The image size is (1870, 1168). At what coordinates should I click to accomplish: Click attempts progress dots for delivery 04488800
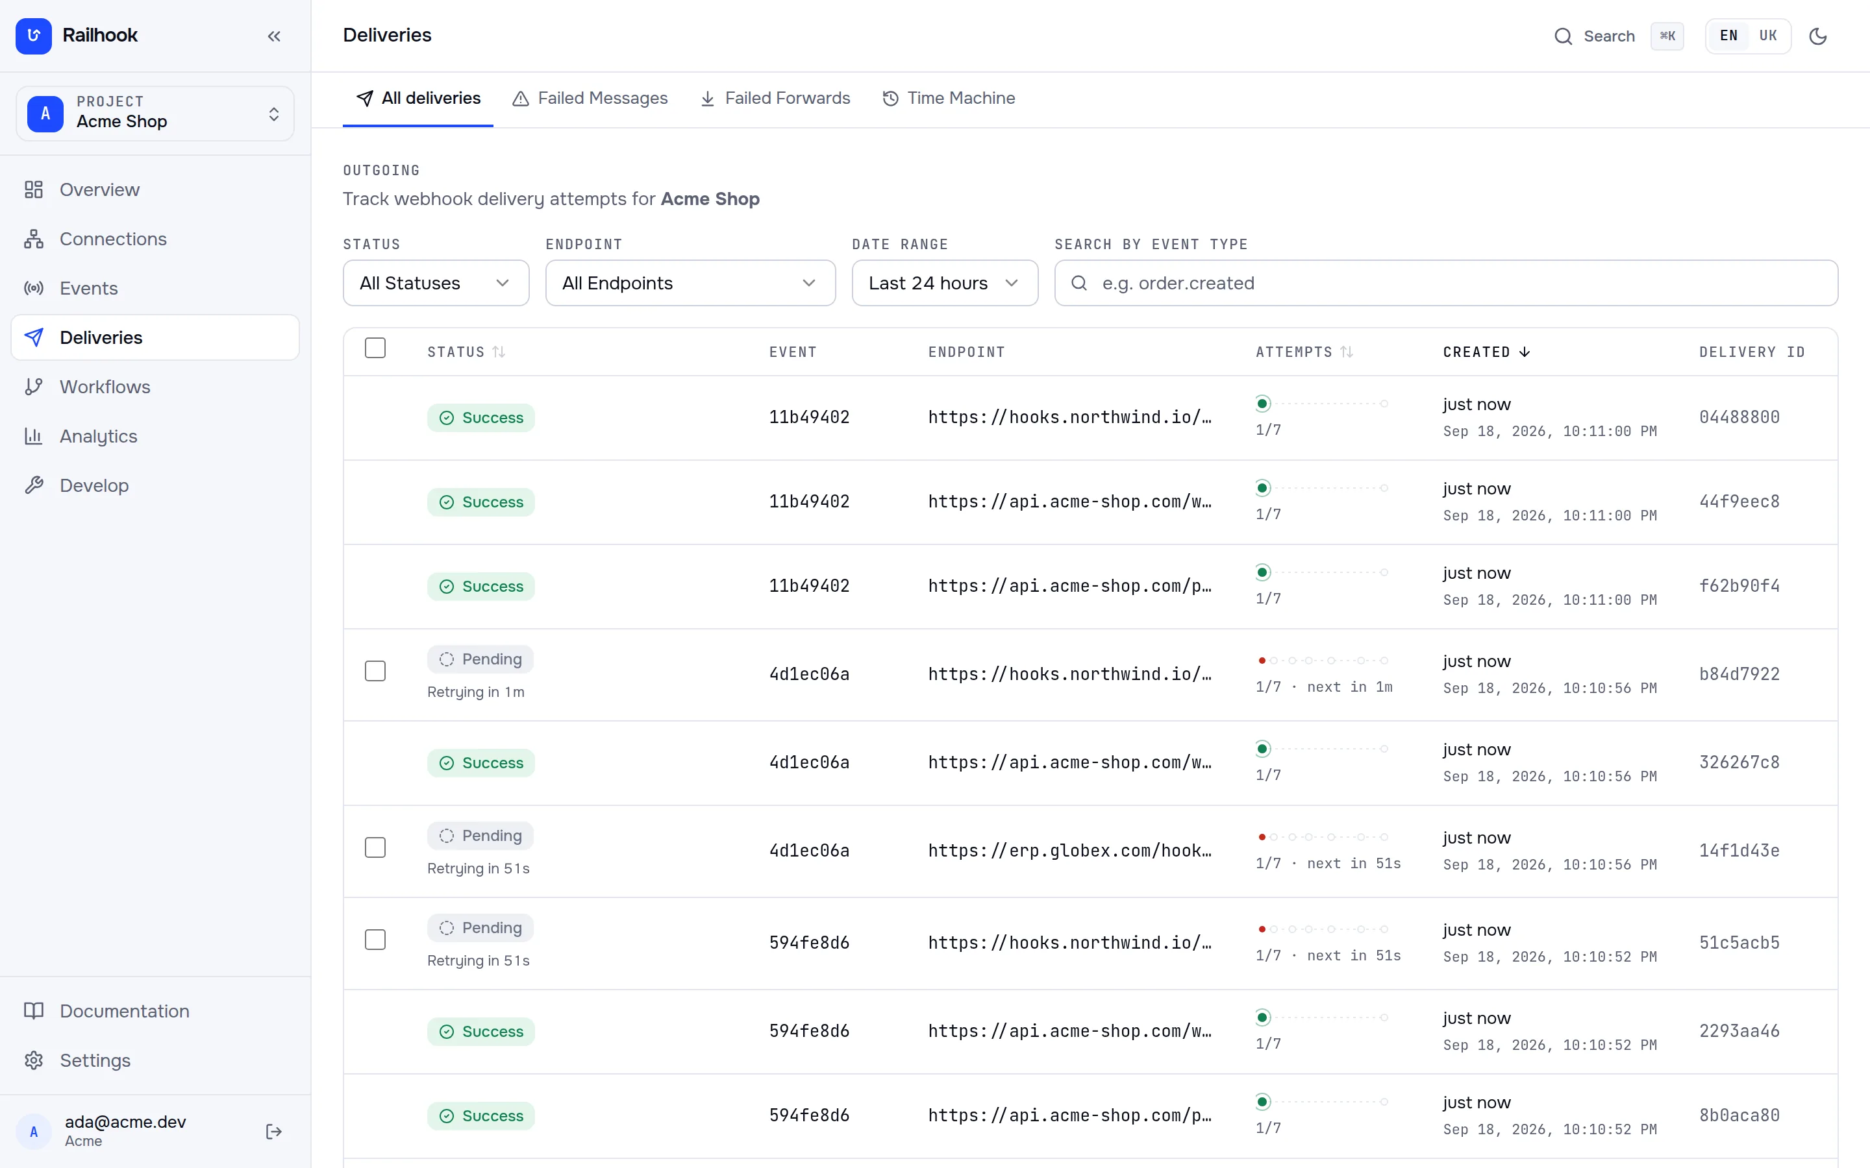pos(1321,403)
